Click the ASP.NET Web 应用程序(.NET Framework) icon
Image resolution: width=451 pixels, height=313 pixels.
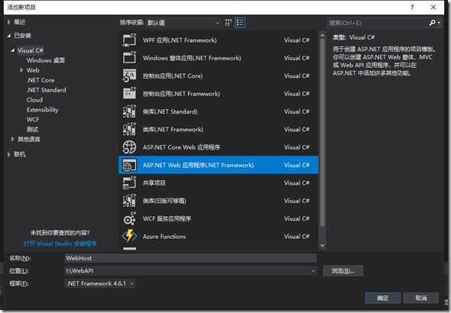pos(129,165)
